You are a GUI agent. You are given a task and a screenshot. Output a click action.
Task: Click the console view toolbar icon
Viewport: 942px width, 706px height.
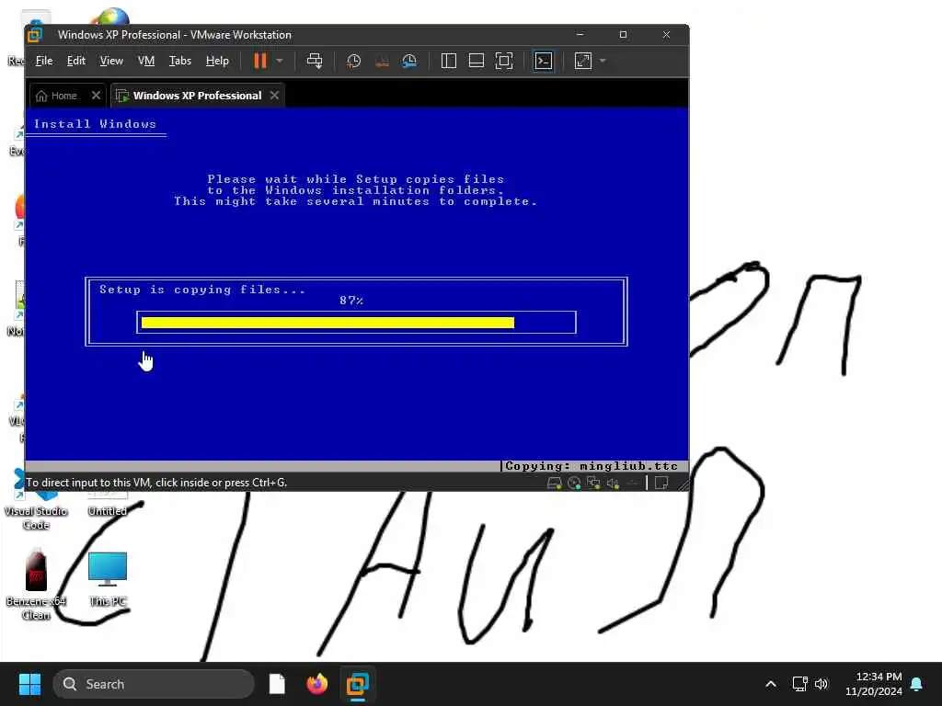point(544,61)
